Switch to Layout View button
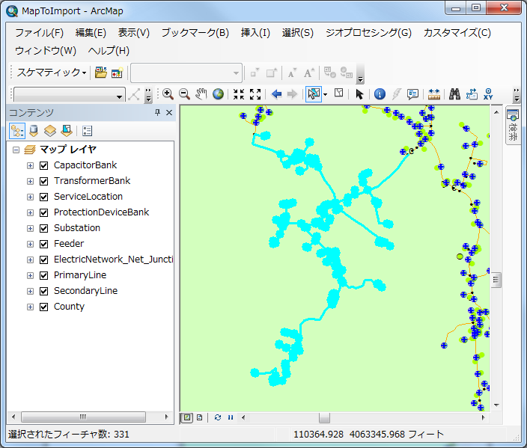 pyautogui.click(x=200, y=417)
